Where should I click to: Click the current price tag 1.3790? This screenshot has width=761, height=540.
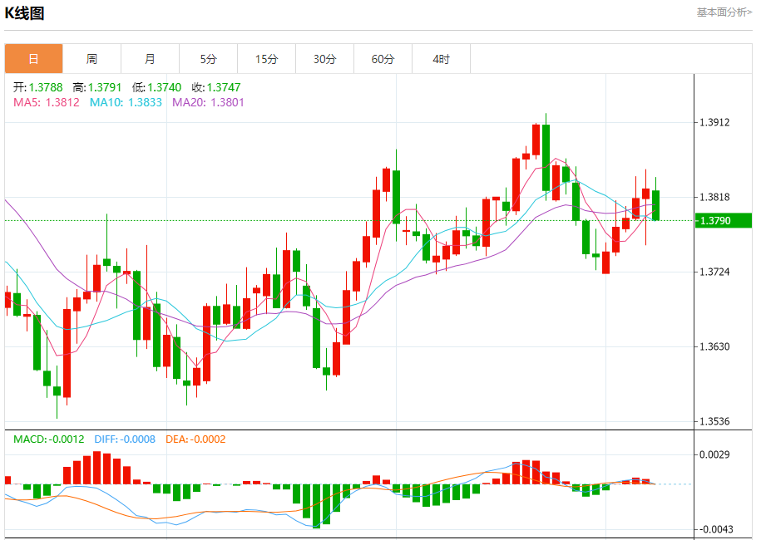(x=723, y=220)
